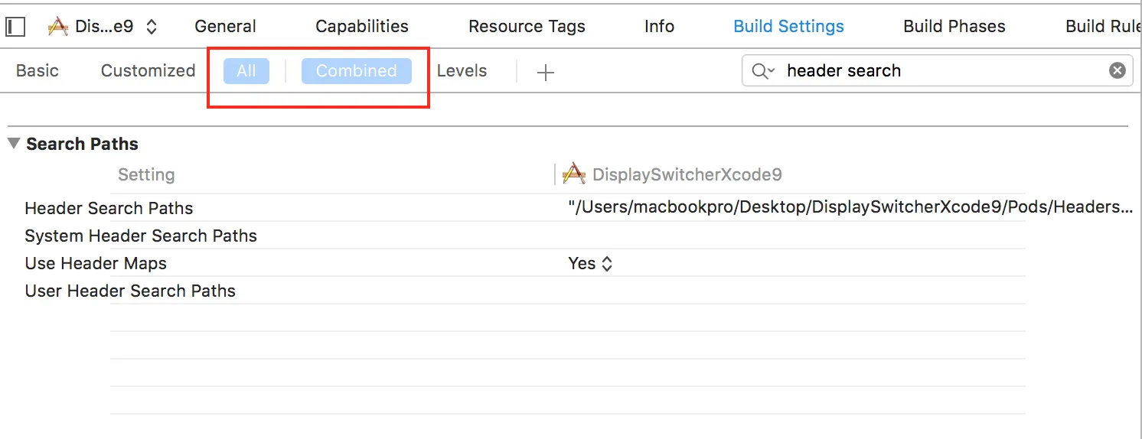
Task: Open the Build Phases tab
Action: coord(954,26)
